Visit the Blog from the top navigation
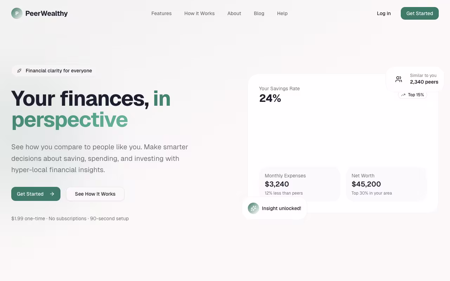The height and width of the screenshot is (281, 450). 259,13
